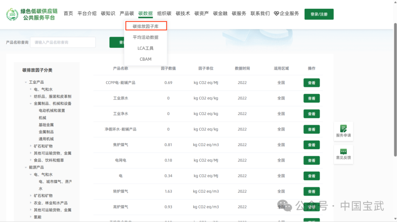This screenshot has width=397, height=222.
Task: Click the 1.63 factor value cell
Action: 168,191
